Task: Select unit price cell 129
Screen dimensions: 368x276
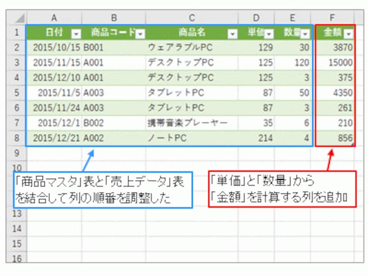Action: pos(256,48)
